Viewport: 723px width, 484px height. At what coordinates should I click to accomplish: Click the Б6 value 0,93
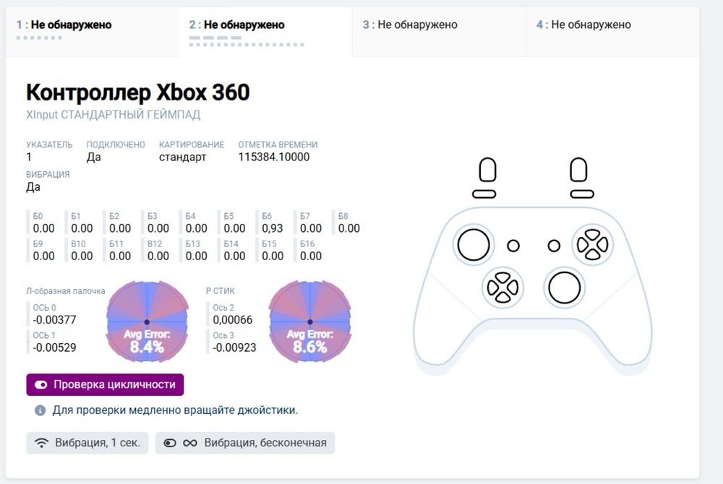[272, 228]
